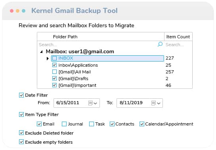This screenshot has height=150, width=216.
Task: Disable the Date Filter checkbox
Action: click(x=21, y=95)
